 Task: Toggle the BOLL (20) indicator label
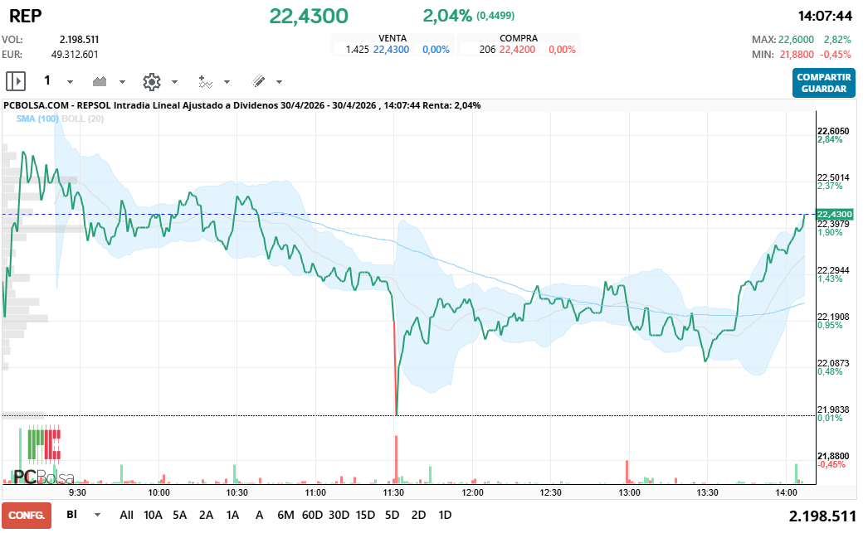point(82,119)
